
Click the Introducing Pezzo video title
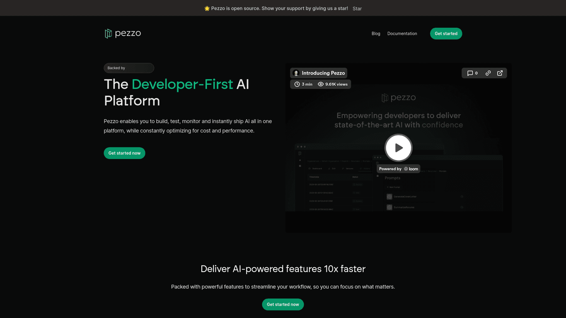pyautogui.click(x=323, y=73)
